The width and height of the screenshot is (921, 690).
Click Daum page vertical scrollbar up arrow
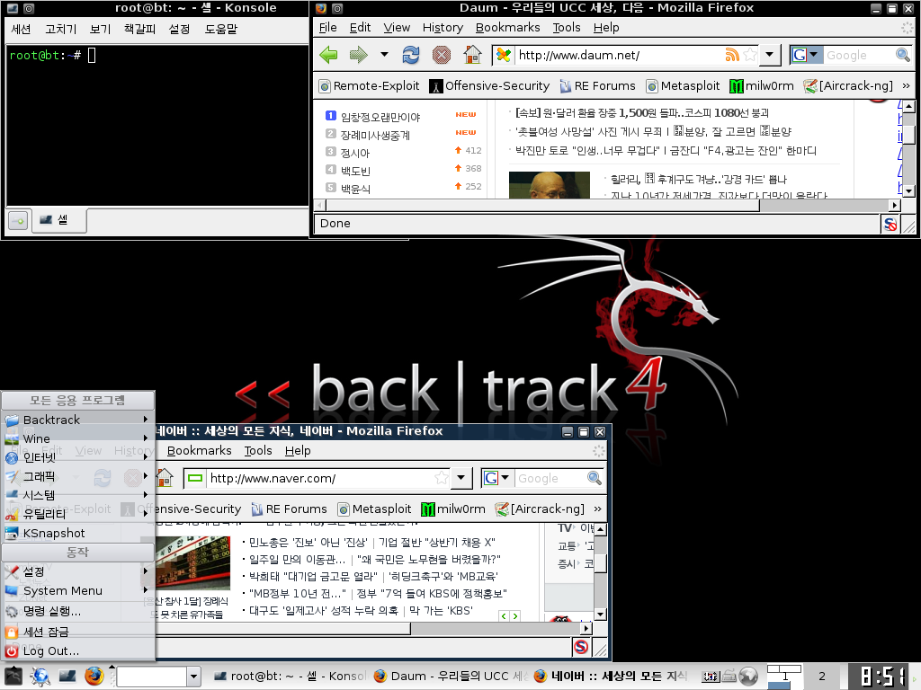click(908, 107)
